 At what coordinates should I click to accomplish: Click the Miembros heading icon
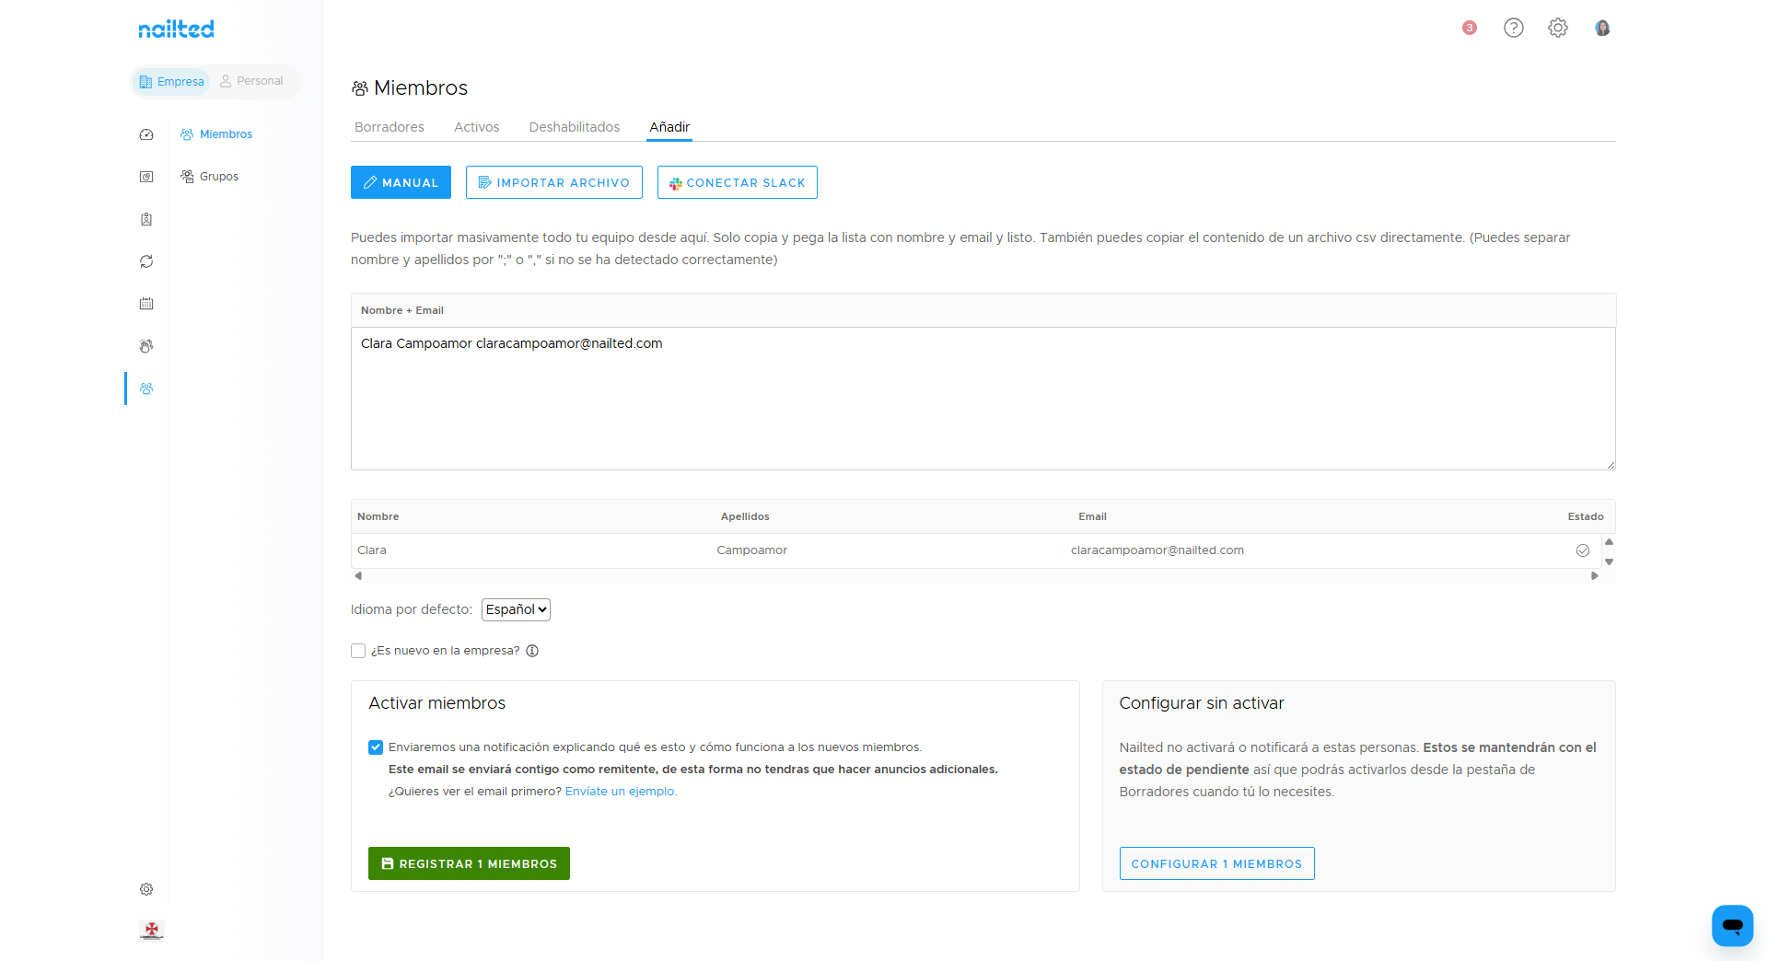(360, 88)
